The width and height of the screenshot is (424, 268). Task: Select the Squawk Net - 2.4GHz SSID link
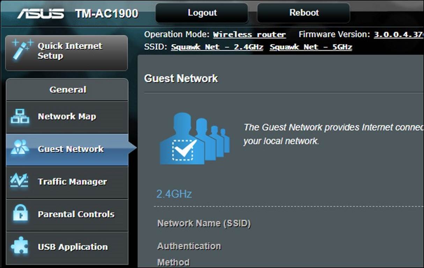coord(217,47)
